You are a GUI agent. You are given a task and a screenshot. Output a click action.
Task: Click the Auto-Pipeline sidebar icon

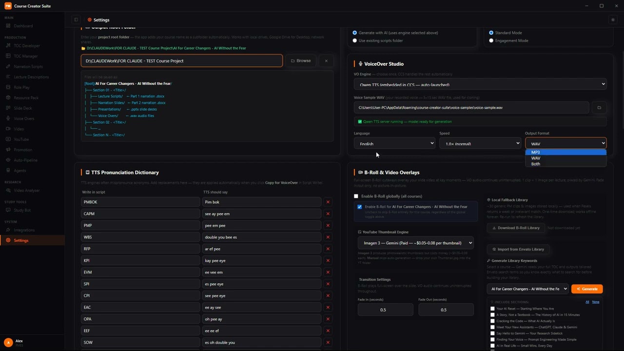(8, 160)
